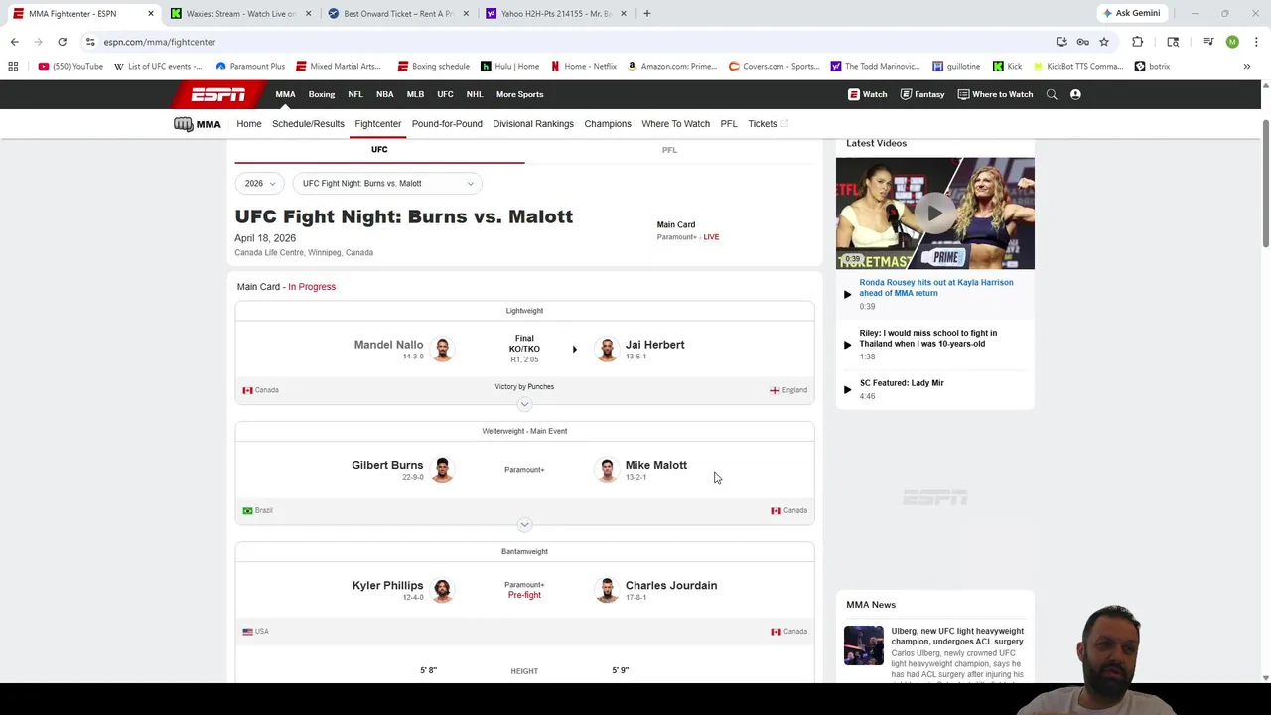1271x715 pixels.
Task: Go back in browser history
Action: [x=14, y=42]
